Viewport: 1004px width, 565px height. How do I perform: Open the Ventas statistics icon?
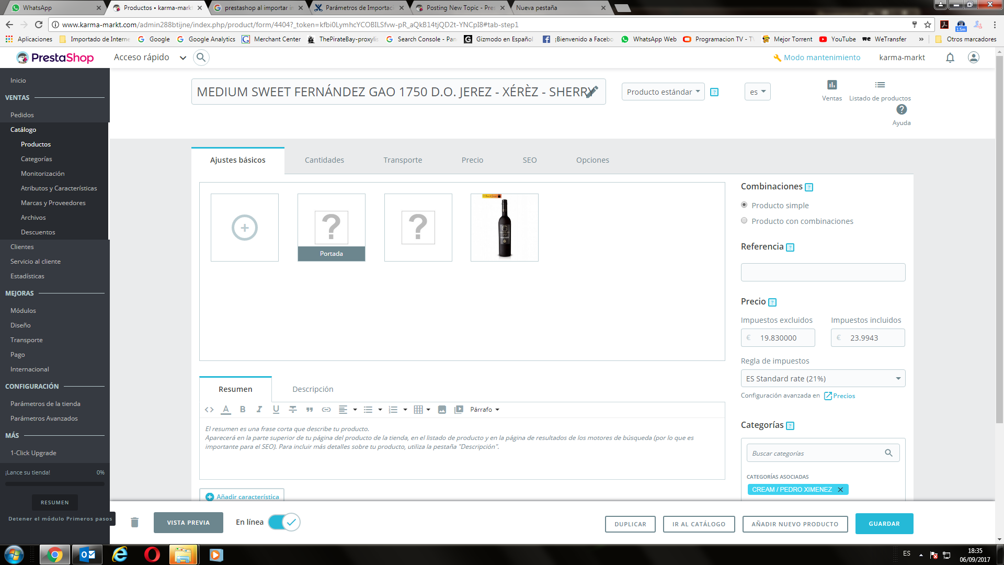[832, 85]
